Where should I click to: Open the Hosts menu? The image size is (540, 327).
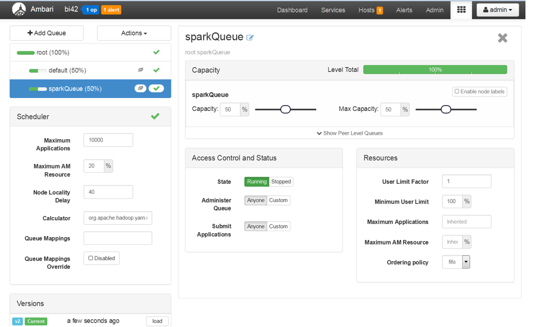pyautogui.click(x=366, y=10)
